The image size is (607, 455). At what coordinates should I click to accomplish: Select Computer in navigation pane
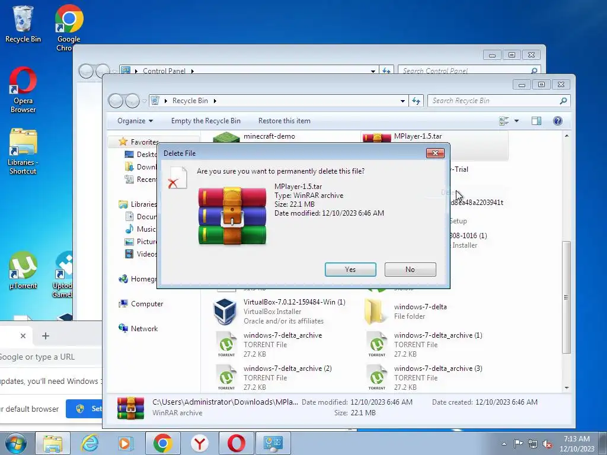tap(147, 304)
